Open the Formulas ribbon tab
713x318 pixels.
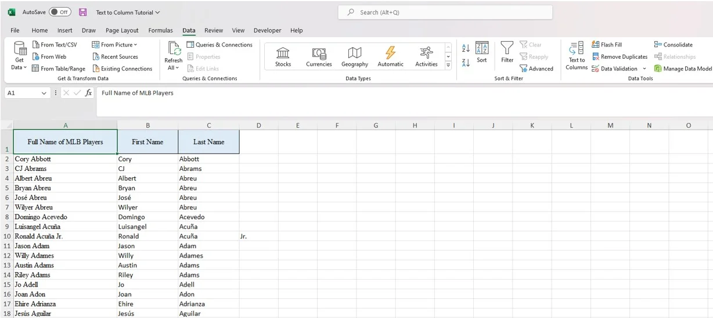[160, 30]
